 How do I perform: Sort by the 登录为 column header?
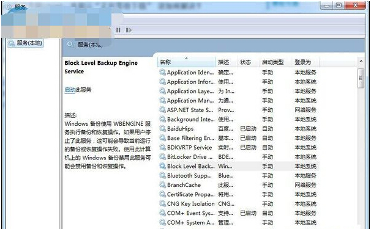point(305,62)
